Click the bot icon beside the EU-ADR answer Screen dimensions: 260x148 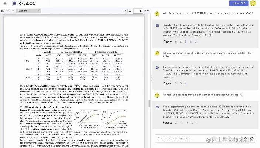pos(157,67)
